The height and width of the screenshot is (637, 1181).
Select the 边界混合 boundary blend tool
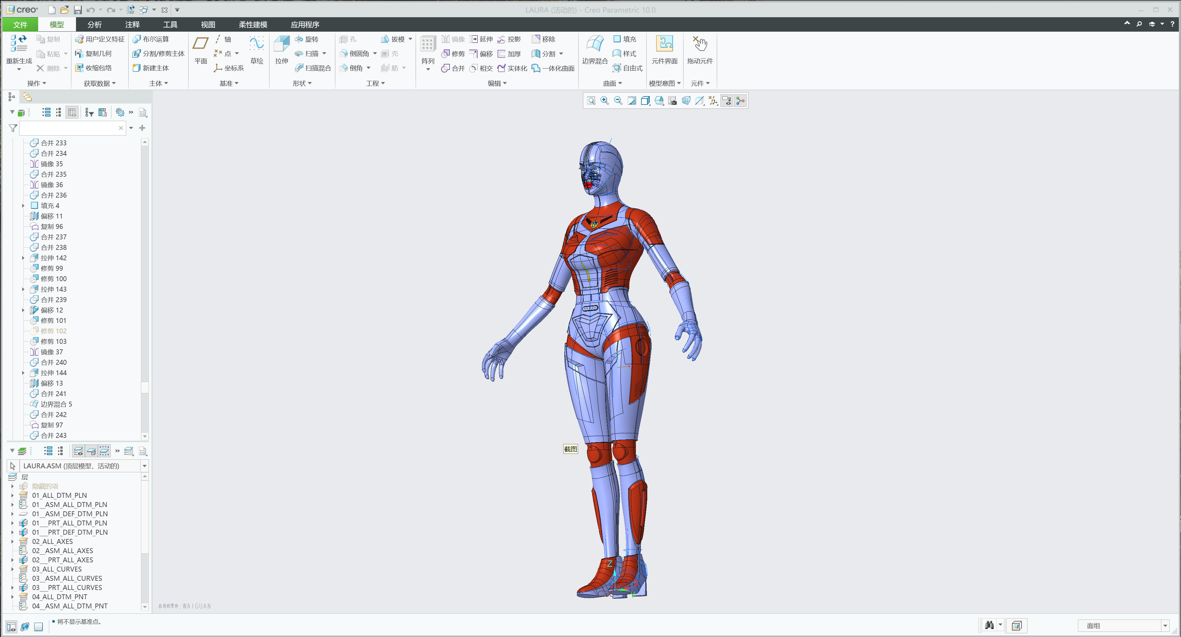point(594,50)
